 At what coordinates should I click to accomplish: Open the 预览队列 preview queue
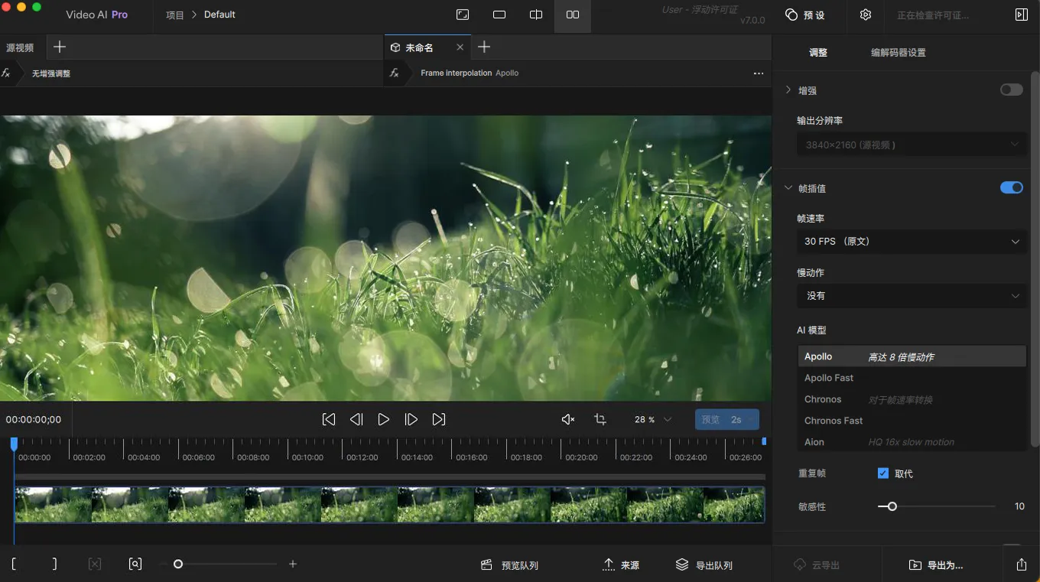[x=509, y=565]
